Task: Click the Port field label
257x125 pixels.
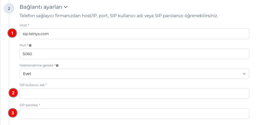Action: pyautogui.click(x=24, y=45)
